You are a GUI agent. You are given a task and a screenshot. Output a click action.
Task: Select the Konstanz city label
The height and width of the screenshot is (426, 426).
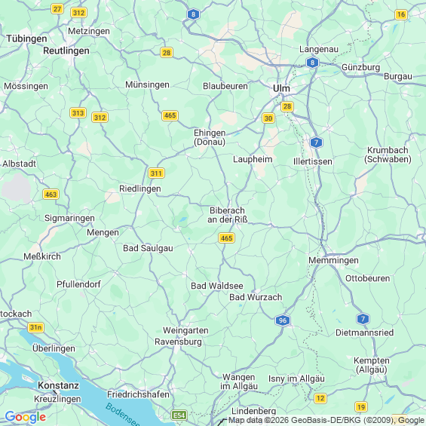click(x=58, y=385)
